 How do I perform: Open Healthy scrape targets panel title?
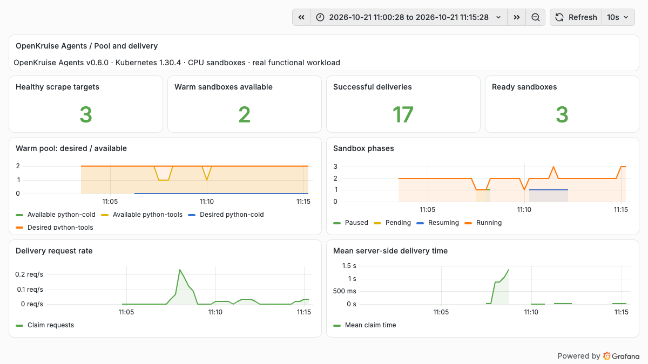(x=57, y=87)
